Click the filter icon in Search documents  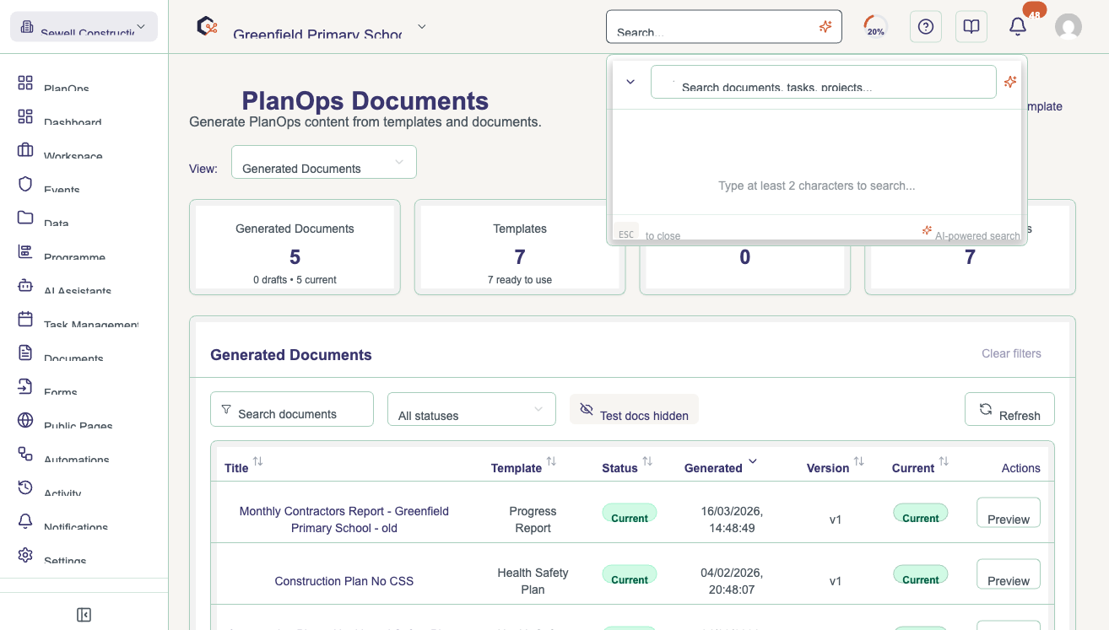point(226,409)
